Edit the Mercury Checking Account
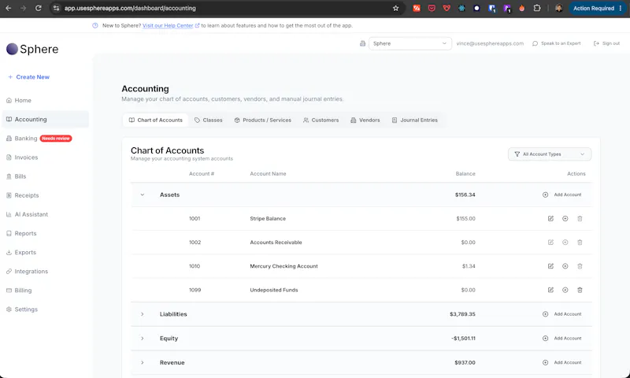The height and width of the screenshot is (378, 630). coord(550,266)
